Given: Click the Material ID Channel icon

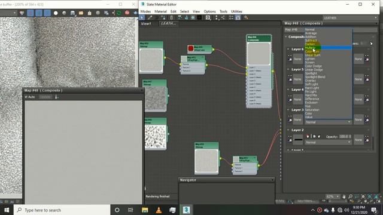Looking at the screenshot, I should pyautogui.click(x=208, y=17).
